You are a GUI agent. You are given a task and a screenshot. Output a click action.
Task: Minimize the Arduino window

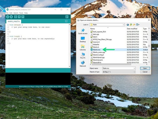click(55, 9)
